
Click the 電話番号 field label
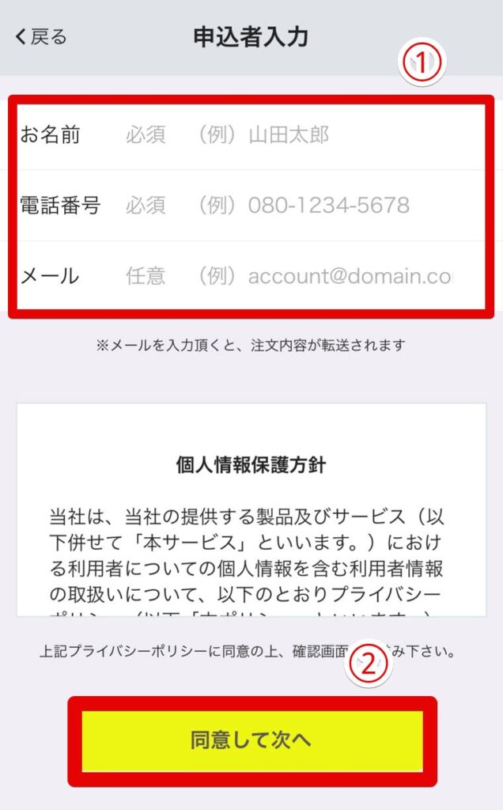tap(60, 205)
